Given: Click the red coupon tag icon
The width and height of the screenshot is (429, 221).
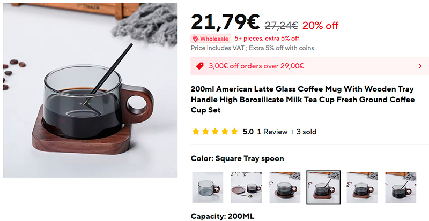Looking at the screenshot, I should 200,66.
